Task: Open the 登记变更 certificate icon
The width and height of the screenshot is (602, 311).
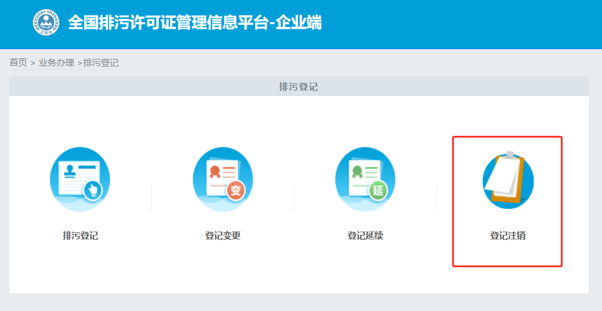Action: click(222, 179)
